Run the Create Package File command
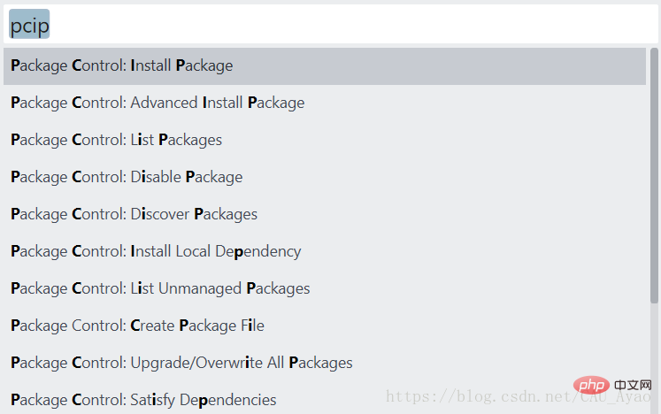 [137, 326]
